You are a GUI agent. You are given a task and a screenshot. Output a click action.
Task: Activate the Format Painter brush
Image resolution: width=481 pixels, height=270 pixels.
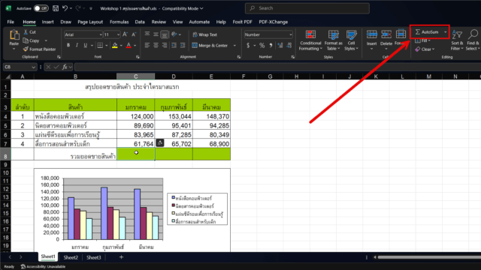(x=39, y=49)
